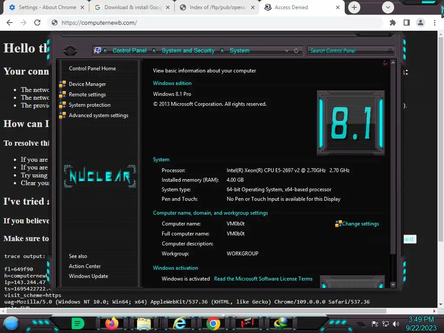Click the back navigation orb in System window
Screen dimensions: 444x333
tap(70, 50)
